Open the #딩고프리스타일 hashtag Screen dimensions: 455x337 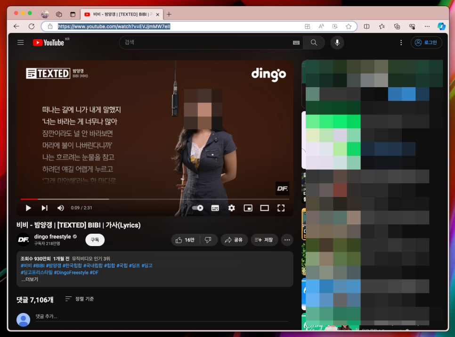(37, 272)
